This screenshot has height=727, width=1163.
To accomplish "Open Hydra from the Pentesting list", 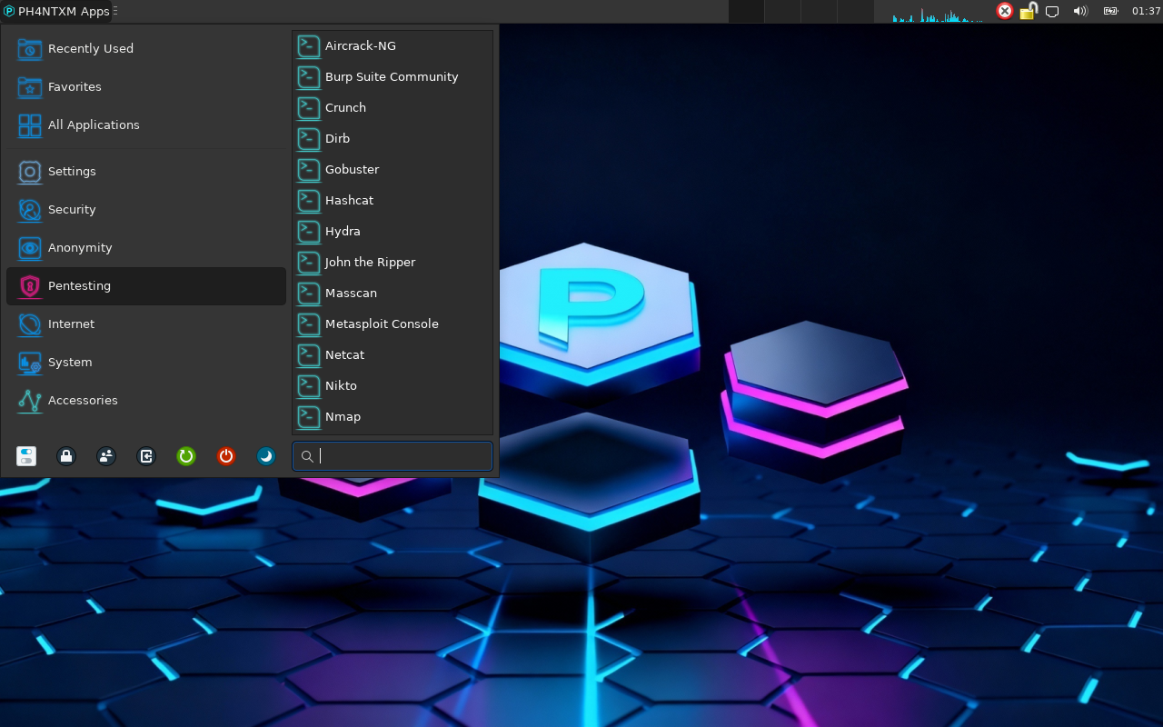I will tap(343, 231).
